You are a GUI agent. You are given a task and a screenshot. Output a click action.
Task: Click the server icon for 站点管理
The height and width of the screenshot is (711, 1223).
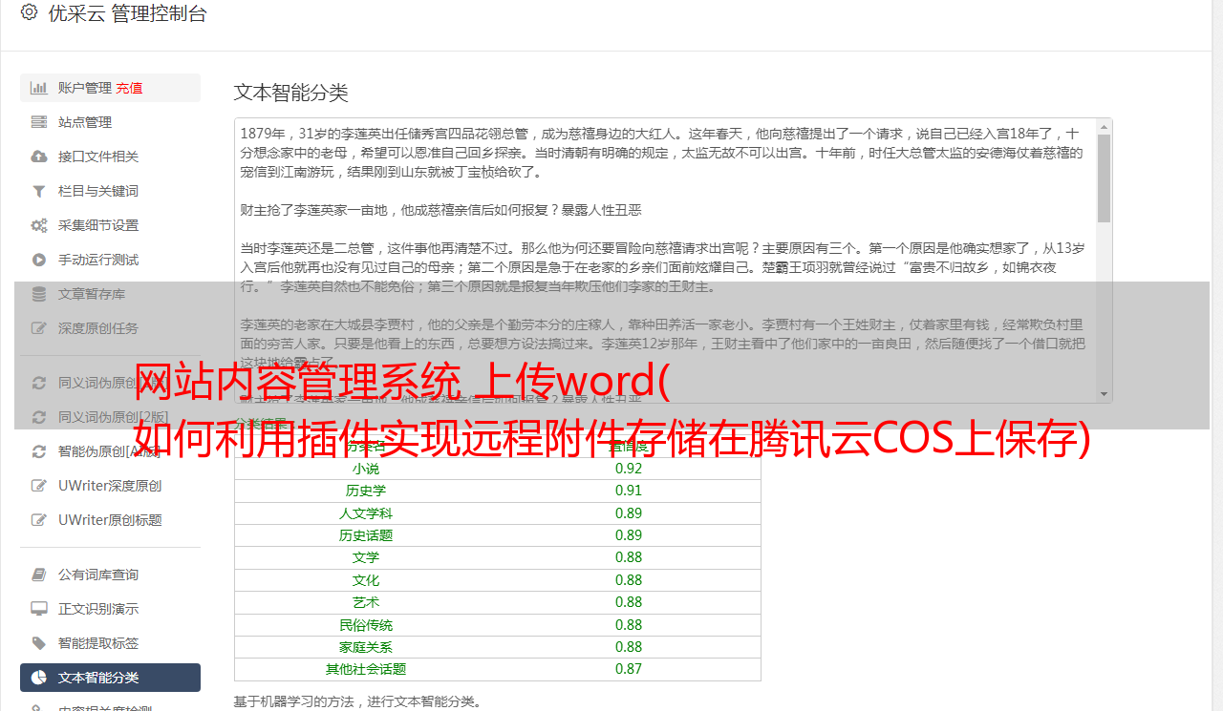39,122
